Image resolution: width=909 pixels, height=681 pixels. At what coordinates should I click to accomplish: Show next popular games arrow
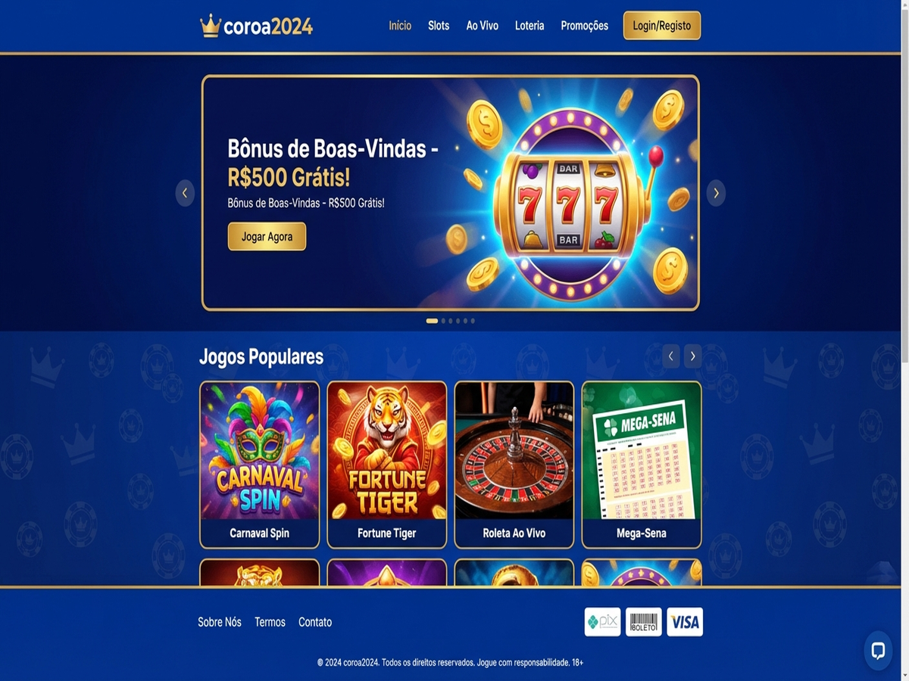tap(692, 356)
